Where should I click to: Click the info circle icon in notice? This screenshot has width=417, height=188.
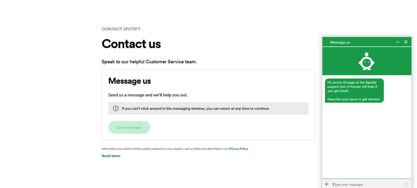coord(116,108)
